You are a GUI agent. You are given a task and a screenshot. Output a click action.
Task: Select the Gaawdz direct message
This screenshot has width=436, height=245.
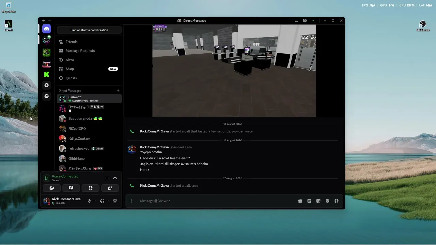[x=89, y=99]
